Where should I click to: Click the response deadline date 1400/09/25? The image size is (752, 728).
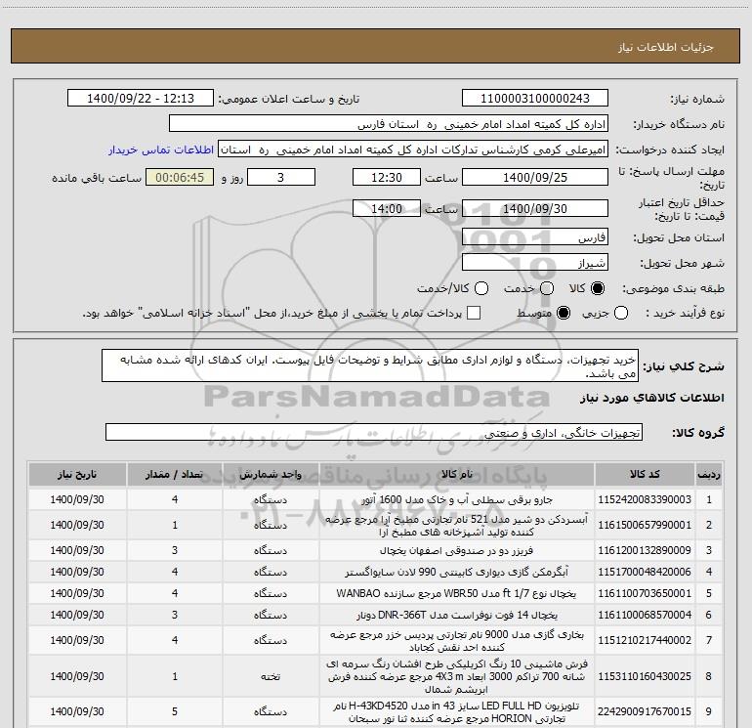pyautogui.click(x=535, y=177)
